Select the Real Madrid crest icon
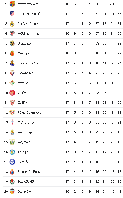 pyautogui.click(x=12, y=24)
